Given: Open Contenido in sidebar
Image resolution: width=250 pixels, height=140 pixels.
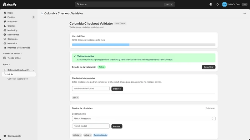Looking at the screenshot, I should 12,39.
